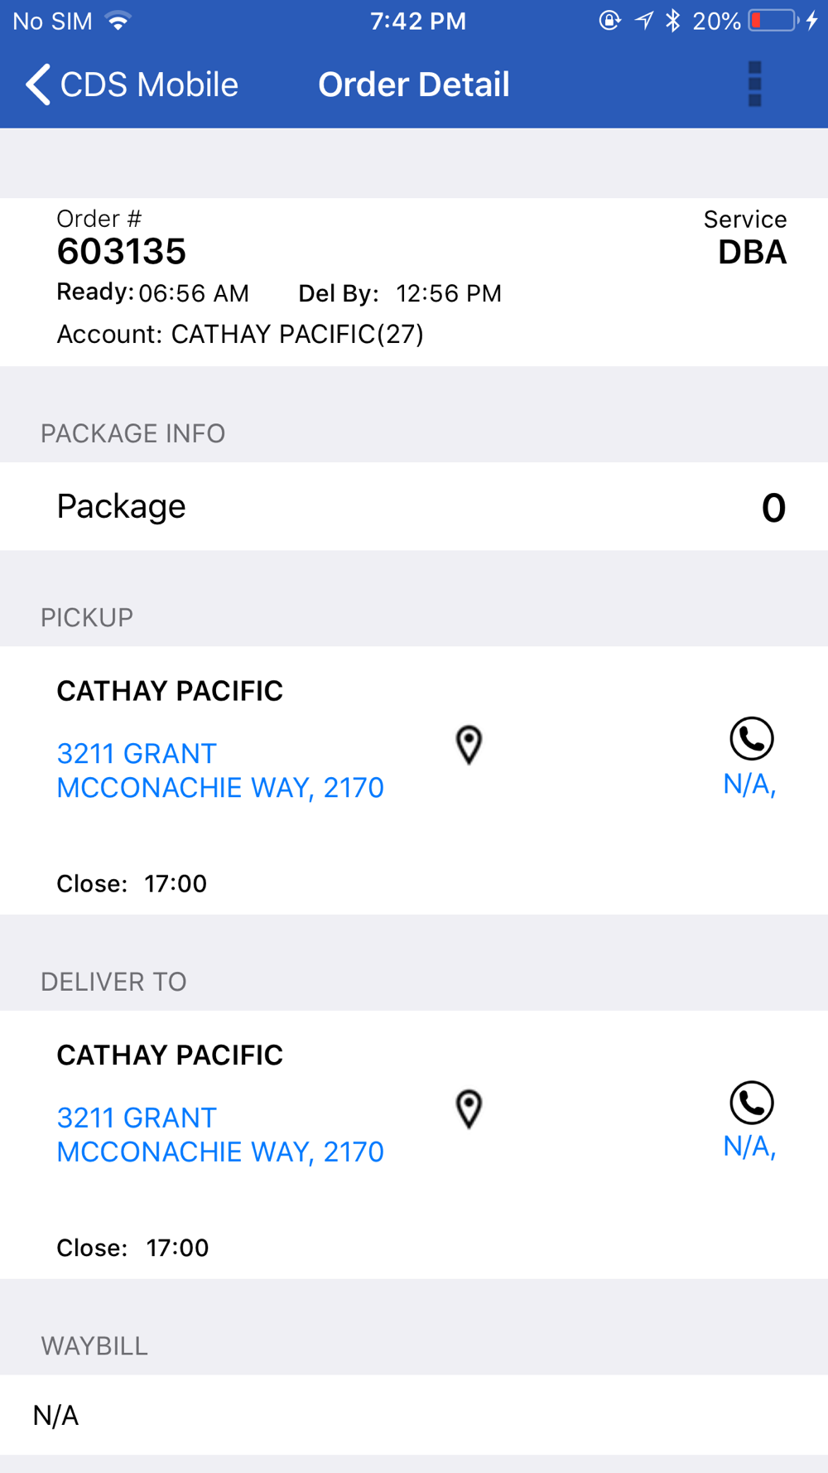
Task: Call the pickup contact phone icon
Action: (x=752, y=738)
